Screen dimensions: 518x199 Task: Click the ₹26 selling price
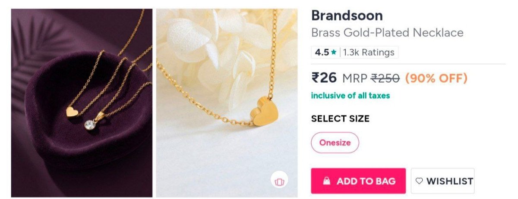324,78
